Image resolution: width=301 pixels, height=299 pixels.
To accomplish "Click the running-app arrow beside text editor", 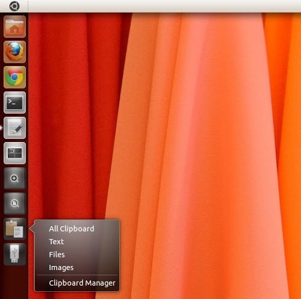I will pyautogui.click(x=1, y=128).
